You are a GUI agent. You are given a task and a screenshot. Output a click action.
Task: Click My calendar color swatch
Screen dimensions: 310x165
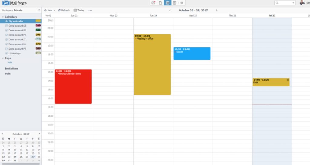click(x=38, y=21)
